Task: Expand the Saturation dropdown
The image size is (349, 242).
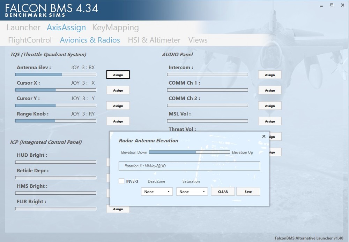Action: point(192,192)
